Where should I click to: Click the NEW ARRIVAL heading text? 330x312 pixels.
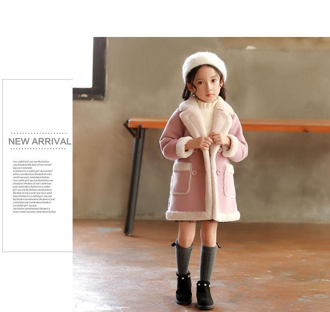(40, 141)
